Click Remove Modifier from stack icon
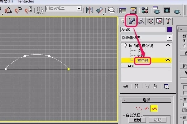Viewport: 187px width, 124px height. [x=155, y=86]
